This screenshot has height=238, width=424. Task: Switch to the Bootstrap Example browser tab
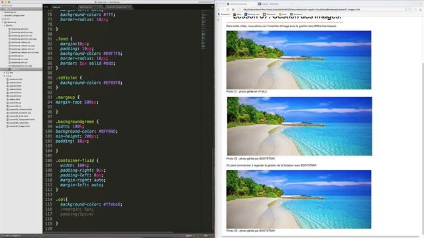[x=240, y=4]
